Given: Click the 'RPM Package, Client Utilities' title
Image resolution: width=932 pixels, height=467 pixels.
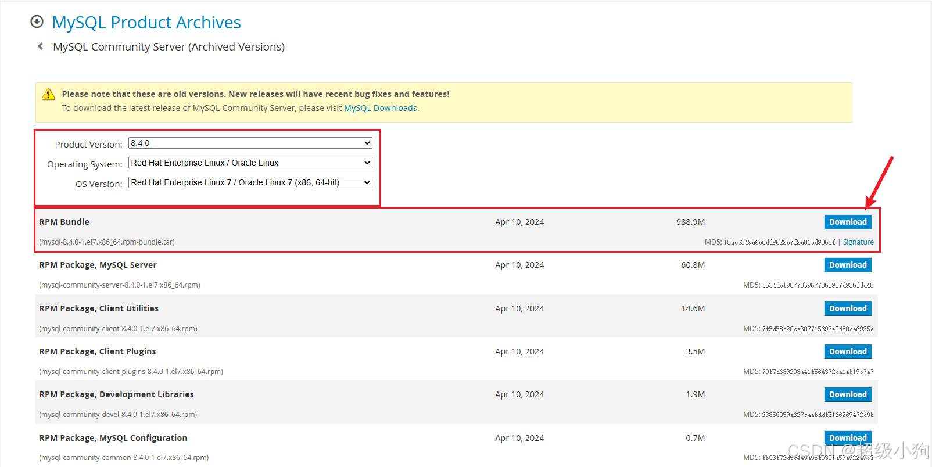Looking at the screenshot, I should pos(99,308).
